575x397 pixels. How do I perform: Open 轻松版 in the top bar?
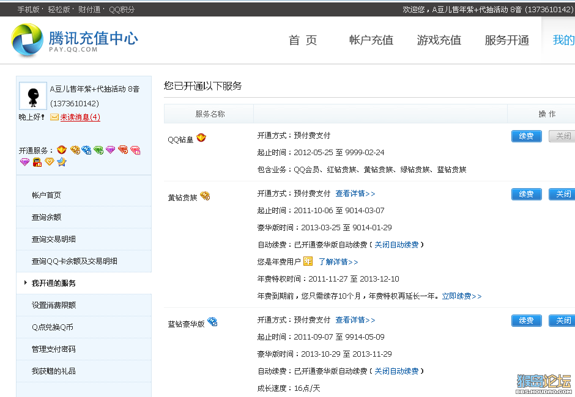[59, 10]
